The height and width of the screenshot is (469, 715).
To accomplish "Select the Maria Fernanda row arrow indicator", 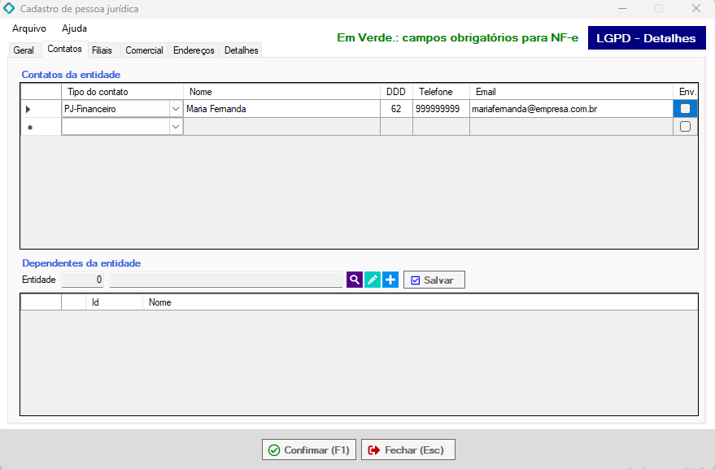I will coord(29,109).
